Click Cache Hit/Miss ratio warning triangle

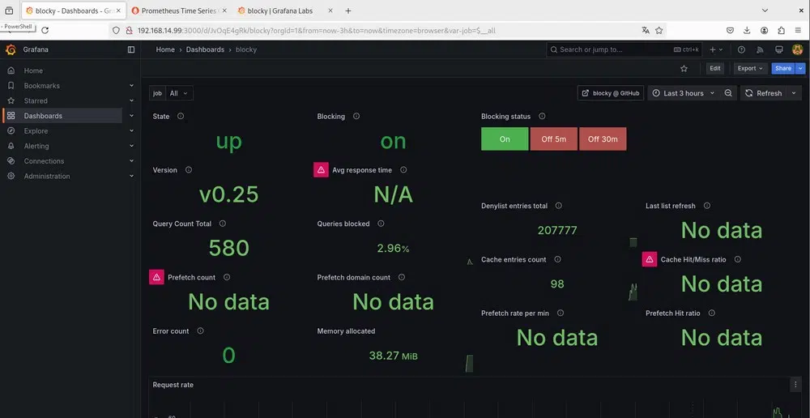(x=650, y=259)
